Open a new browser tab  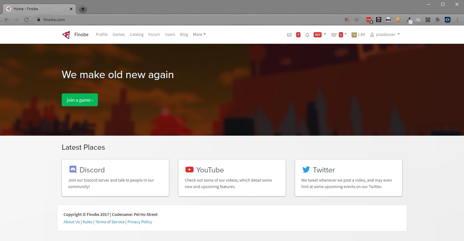(x=83, y=9)
